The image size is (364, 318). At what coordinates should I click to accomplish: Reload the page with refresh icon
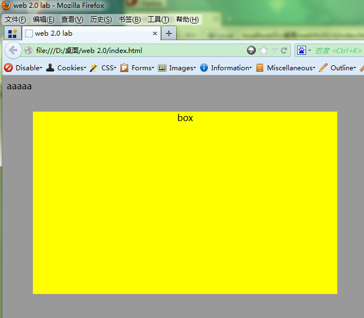[x=284, y=50]
